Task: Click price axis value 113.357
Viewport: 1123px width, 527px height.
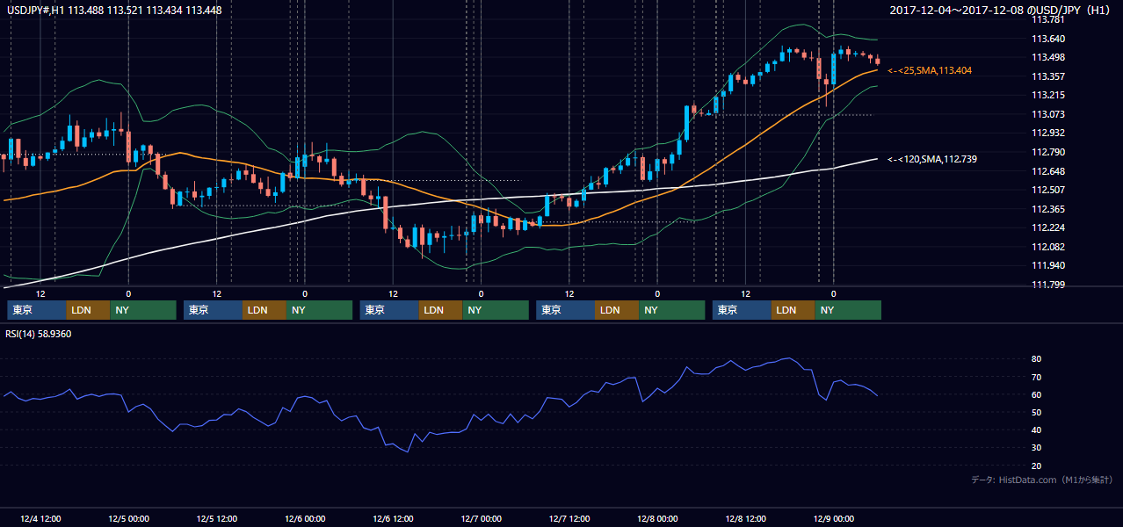Action: click(1047, 76)
